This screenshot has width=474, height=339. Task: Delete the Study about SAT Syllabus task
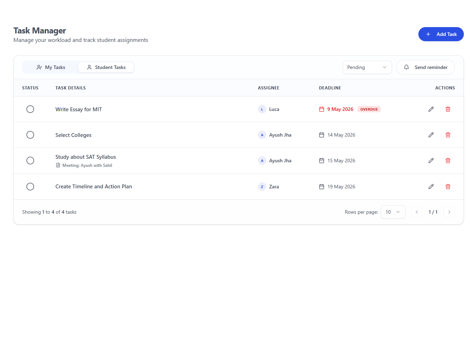pos(448,161)
